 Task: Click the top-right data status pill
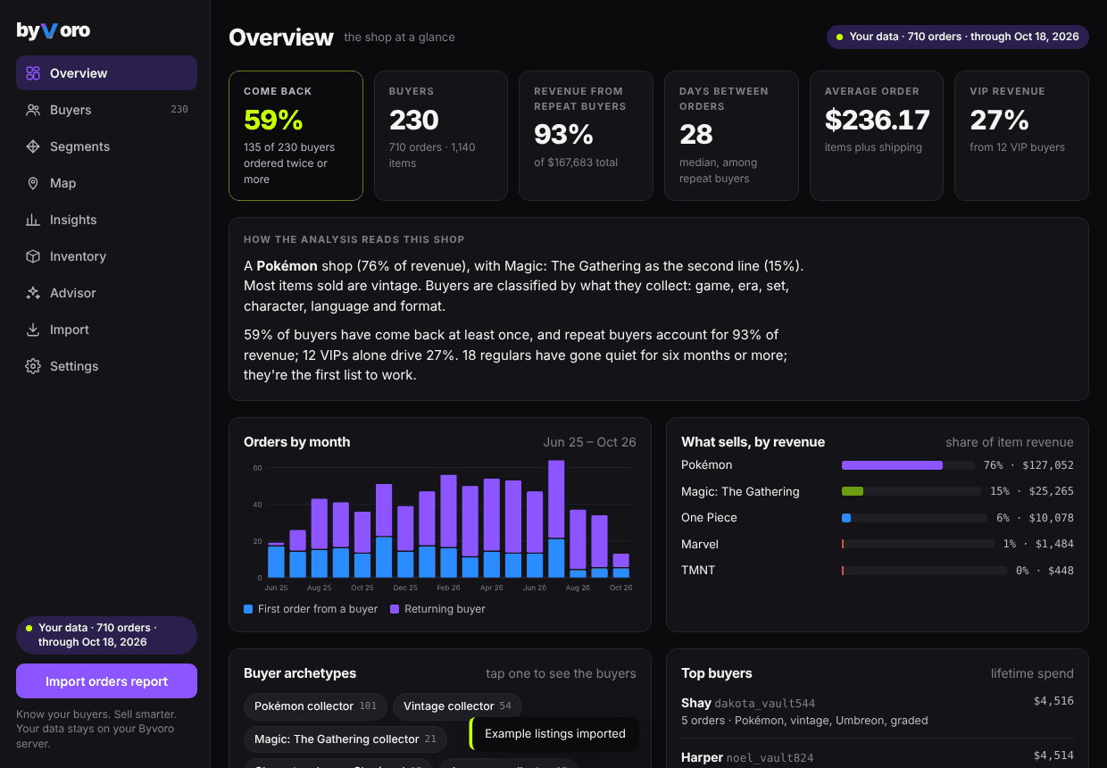(x=957, y=37)
